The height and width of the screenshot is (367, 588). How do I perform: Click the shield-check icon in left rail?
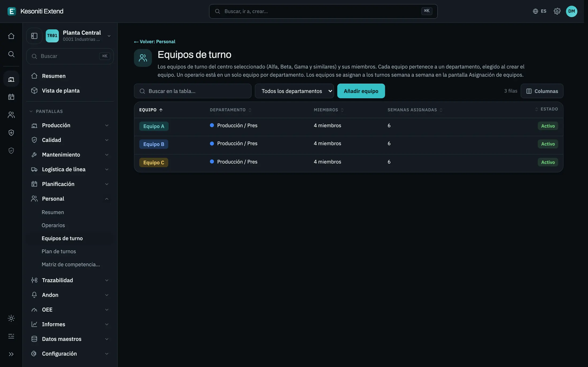tap(11, 151)
